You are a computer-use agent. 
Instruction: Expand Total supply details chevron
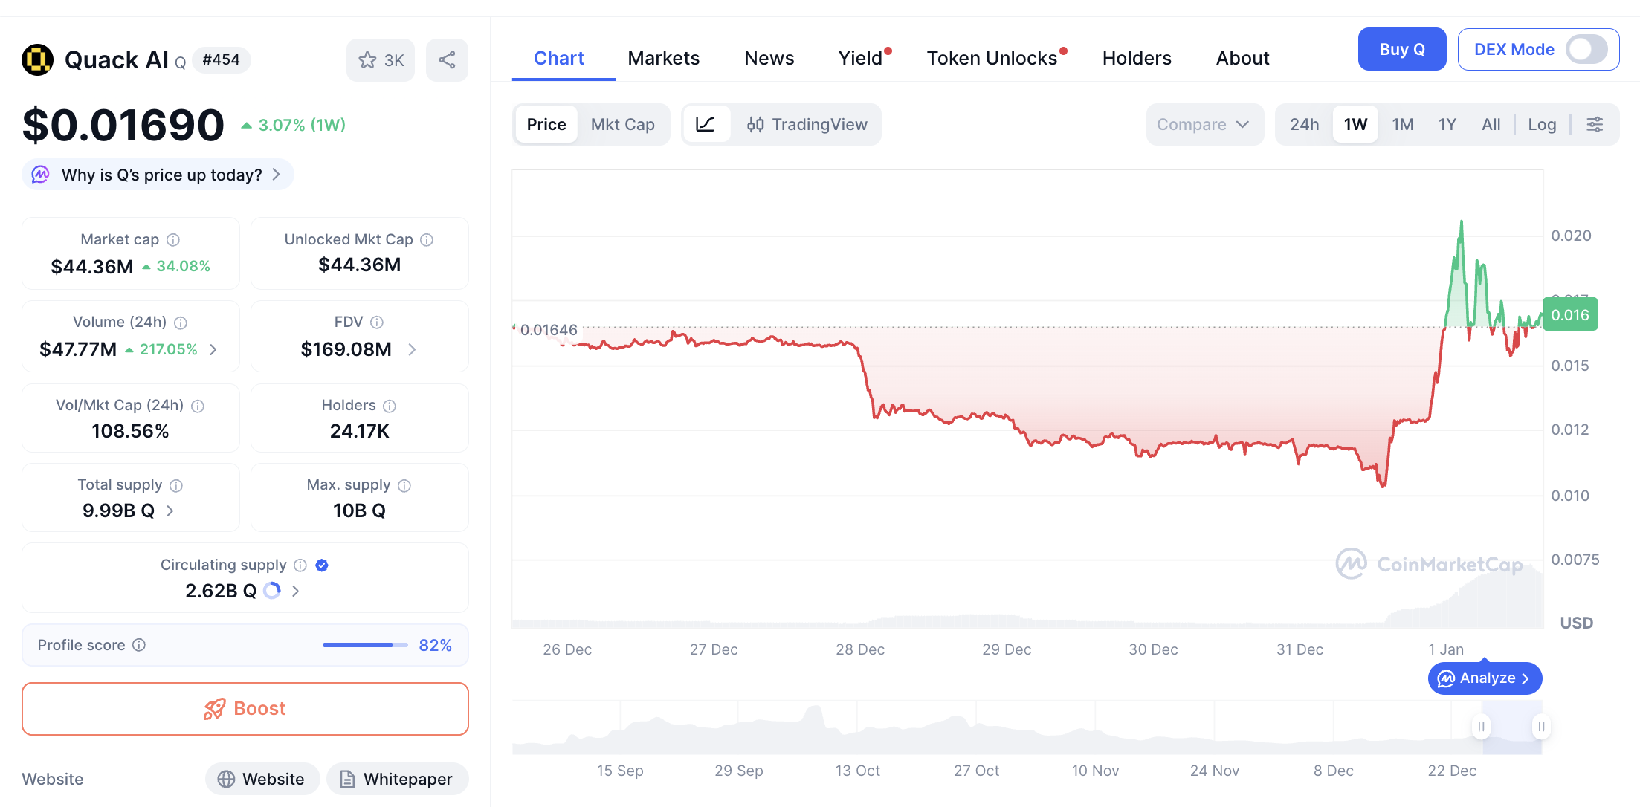[170, 511]
